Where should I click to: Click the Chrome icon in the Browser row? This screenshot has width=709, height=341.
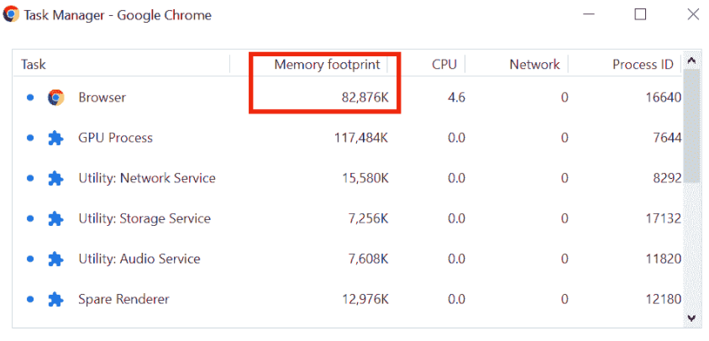tap(56, 97)
